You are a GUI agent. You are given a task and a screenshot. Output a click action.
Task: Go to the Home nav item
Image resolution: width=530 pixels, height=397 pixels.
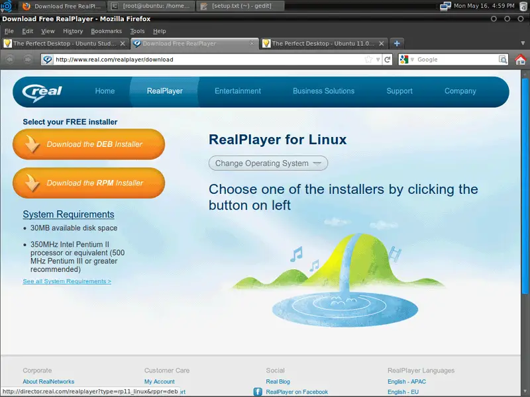105,91
